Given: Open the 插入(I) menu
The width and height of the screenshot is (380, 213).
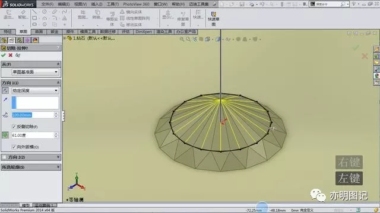Looking at the screenshot, I should click(x=97, y=4).
